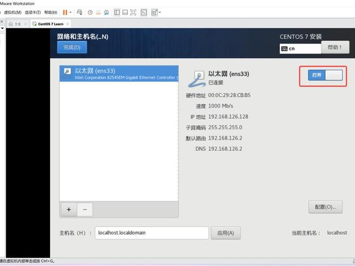The width and height of the screenshot is (355, 266).
Task: Click the IP address 192.168.126.128
Action: pyautogui.click(x=228, y=117)
